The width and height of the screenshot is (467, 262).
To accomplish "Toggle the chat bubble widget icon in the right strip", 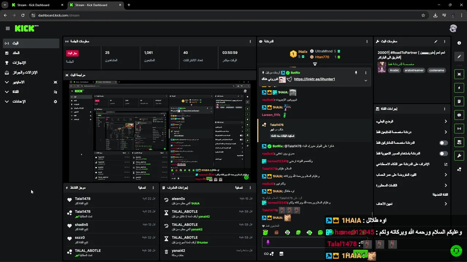I will [459, 115].
